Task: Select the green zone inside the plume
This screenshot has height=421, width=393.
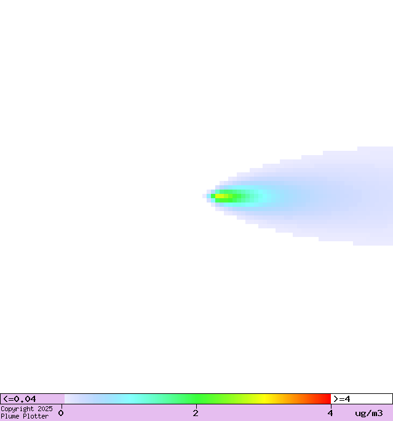Action: 242,197
